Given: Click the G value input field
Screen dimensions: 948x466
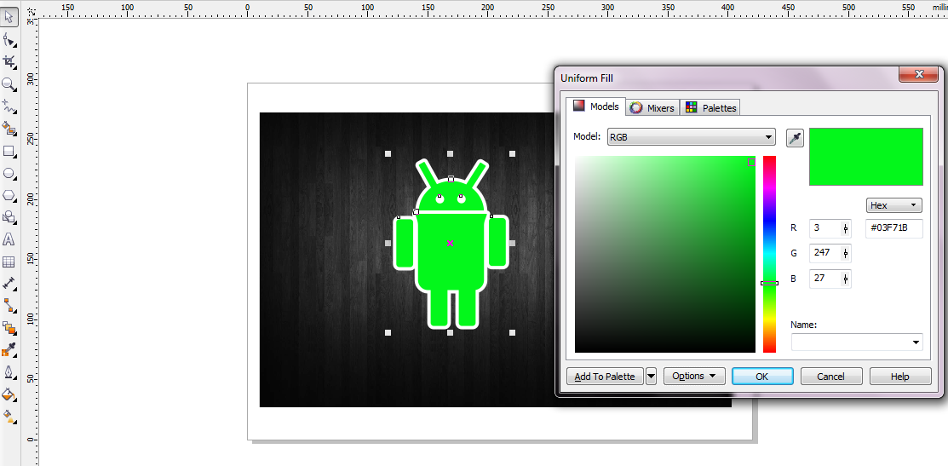Looking at the screenshot, I should click(x=824, y=253).
